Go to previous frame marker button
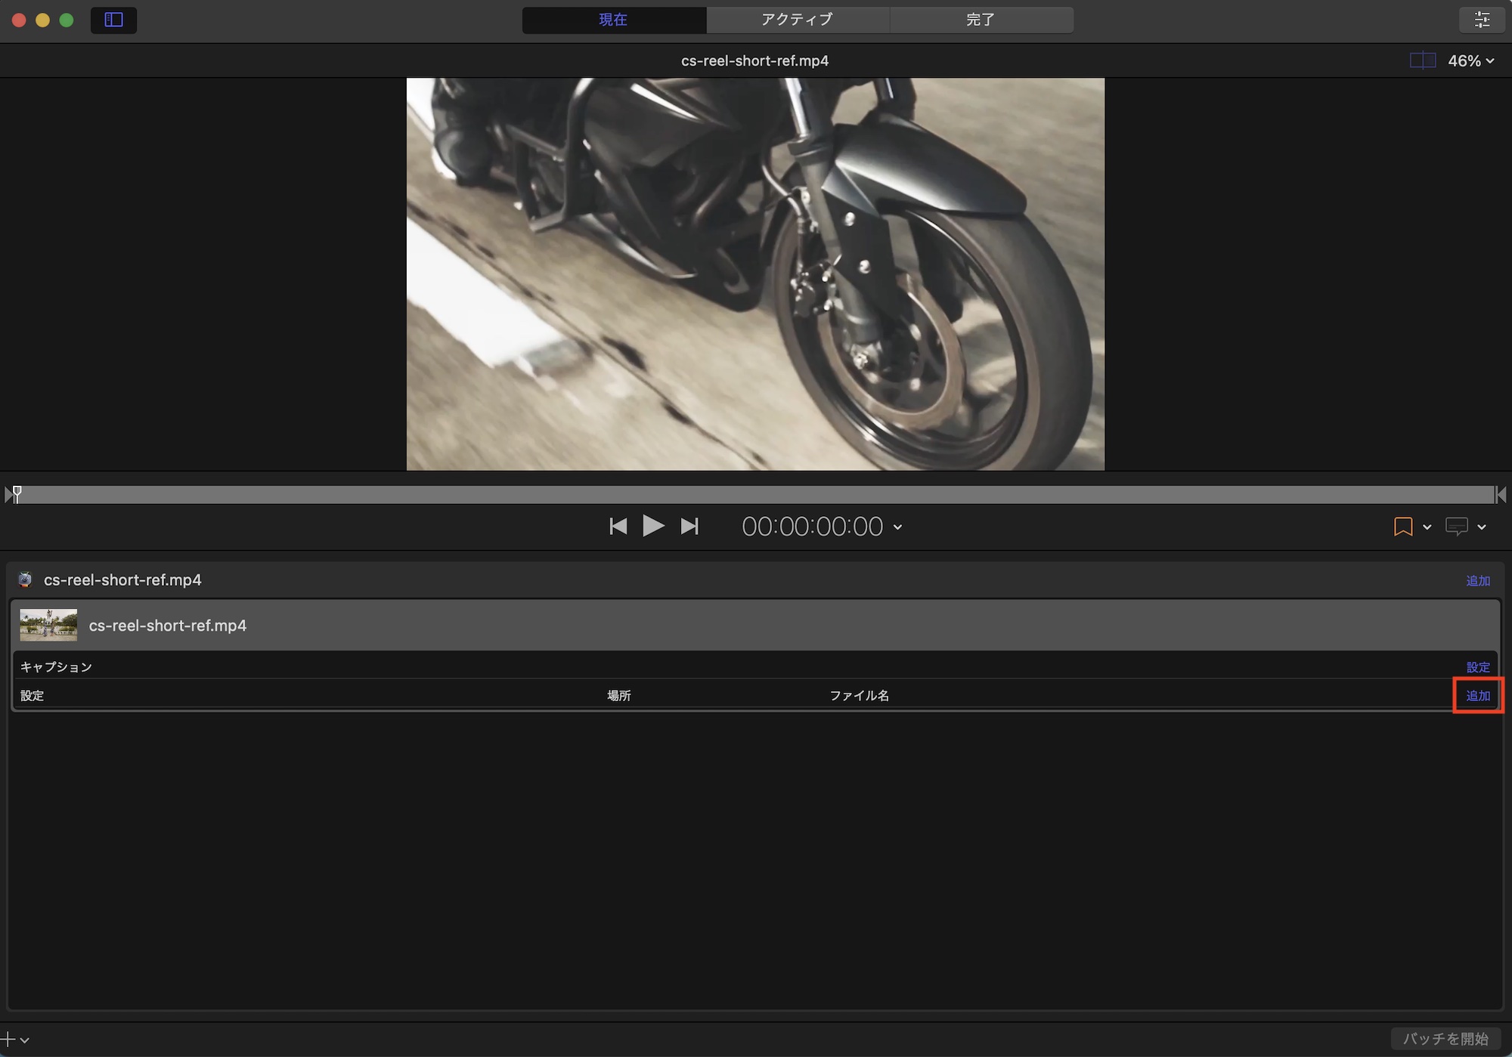Viewport: 1512px width, 1057px height. pos(618,526)
